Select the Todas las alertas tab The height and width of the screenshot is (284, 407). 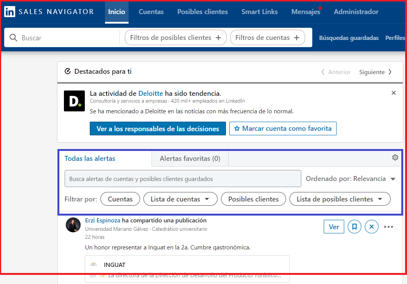pyautogui.click(x=90, y=159)
